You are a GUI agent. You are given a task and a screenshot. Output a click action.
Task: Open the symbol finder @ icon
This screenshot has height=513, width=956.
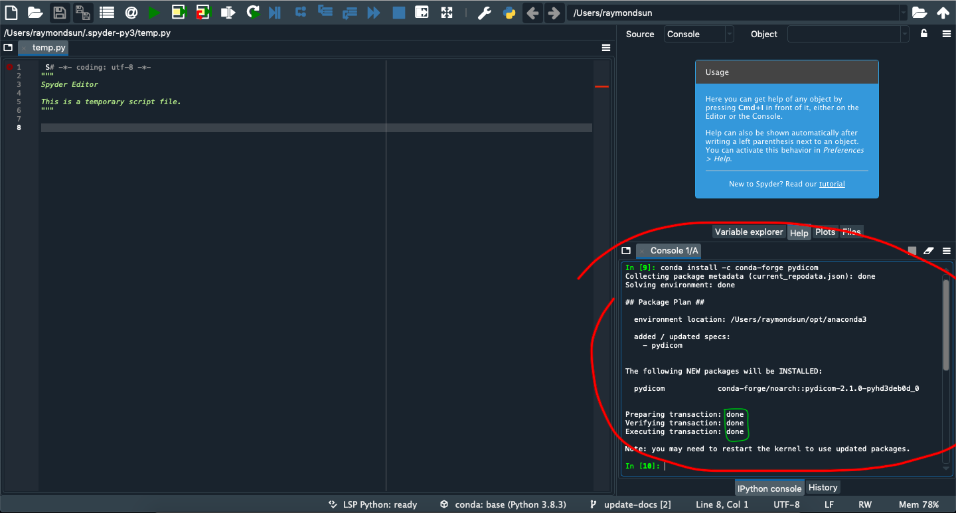131,12
